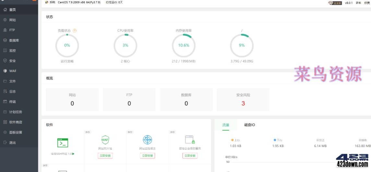Open the 计划任务 scheduled tasks icon
The width and height of the screenshot is (371, 172).
click(x=5, y=112)
